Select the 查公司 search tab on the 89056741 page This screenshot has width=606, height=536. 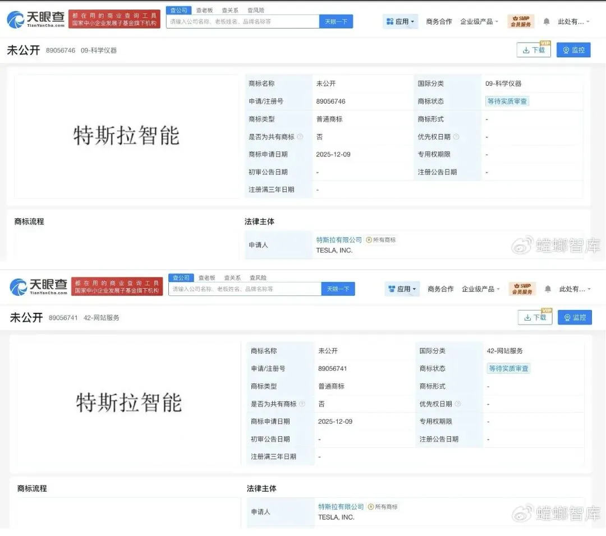[181, 278]
